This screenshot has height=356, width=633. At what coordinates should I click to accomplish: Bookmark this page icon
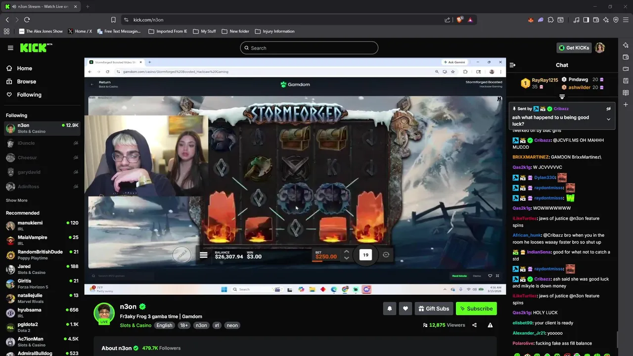(x=113, y=20)
